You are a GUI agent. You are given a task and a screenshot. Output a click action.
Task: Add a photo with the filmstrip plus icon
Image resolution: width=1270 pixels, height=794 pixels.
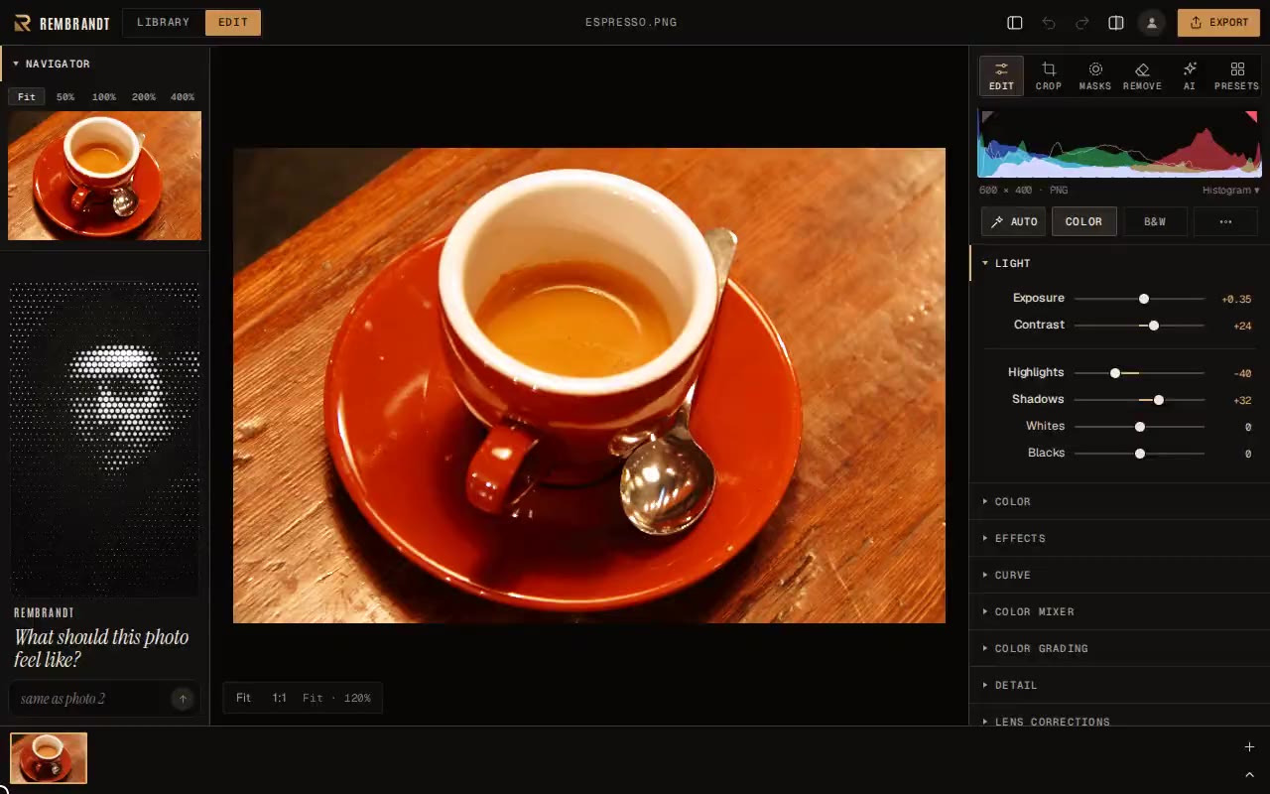(x=1249, y=746)
